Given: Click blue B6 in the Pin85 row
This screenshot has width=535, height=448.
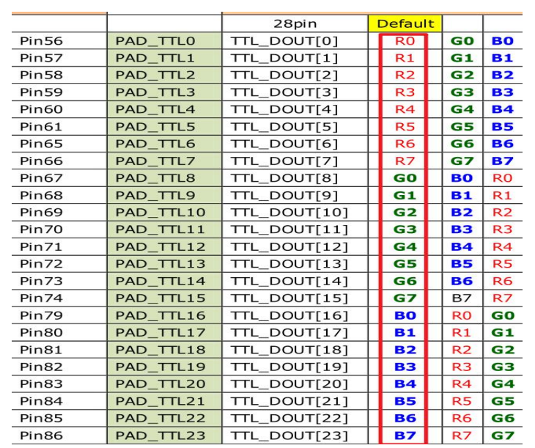Looking at the screenshot, I should point(405,418).
